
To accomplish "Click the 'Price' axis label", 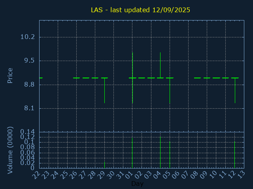I will [10, 76].
